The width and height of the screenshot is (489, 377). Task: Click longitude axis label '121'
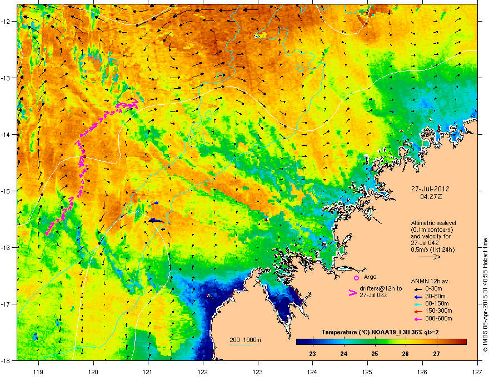tap(148, 371)
